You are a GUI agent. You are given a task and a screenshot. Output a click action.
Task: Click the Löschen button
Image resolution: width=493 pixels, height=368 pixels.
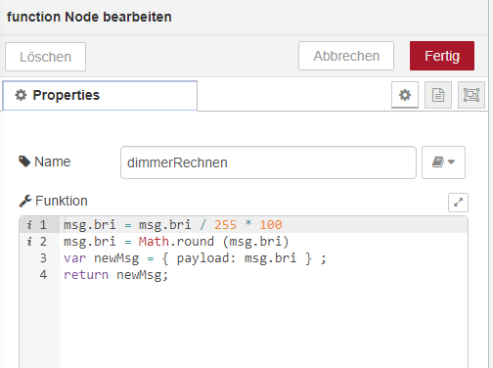coord(45,57)
